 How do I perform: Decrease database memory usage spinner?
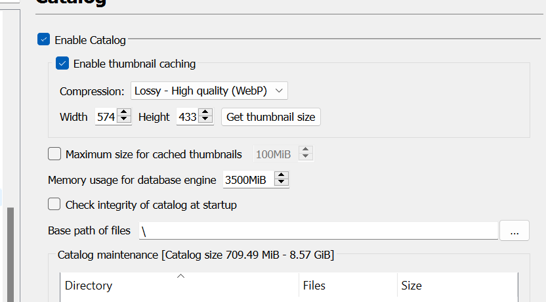click(282, 183)
